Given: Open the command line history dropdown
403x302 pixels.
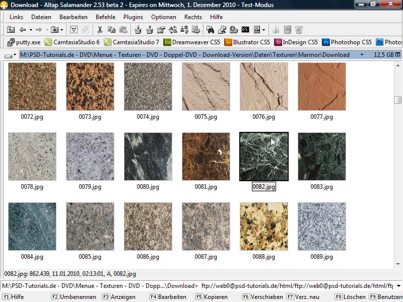Looking at the screenshot, I should click(398, 286).
